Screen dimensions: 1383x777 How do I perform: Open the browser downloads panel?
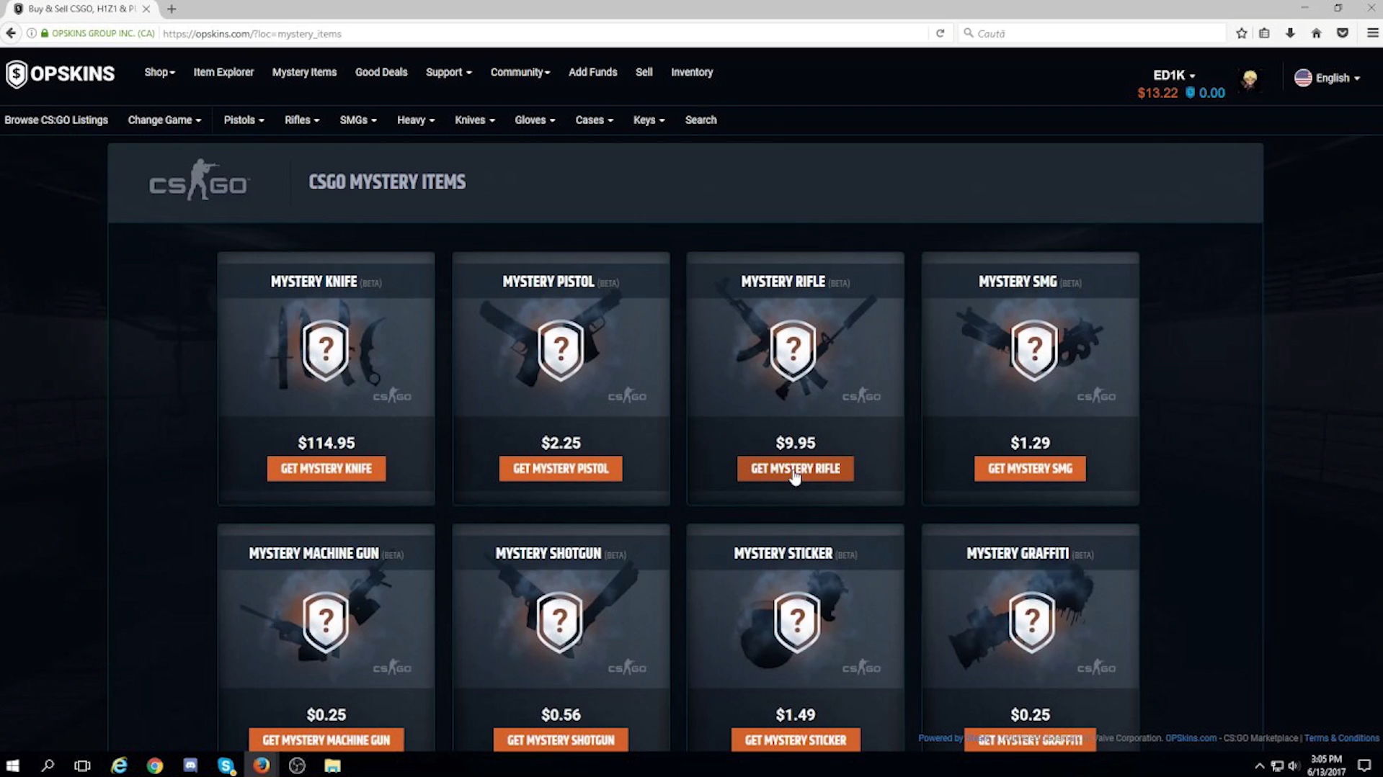coord(1290,33)
